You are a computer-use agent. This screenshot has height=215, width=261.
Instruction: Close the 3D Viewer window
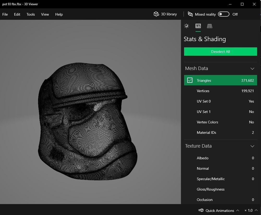point(254,4)
